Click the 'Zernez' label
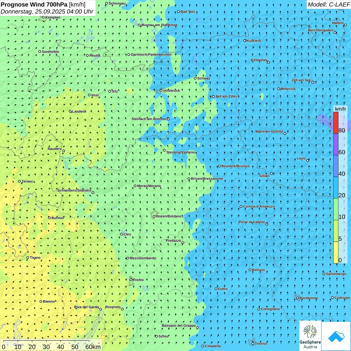The image size is (351, 351). [27, 182]
